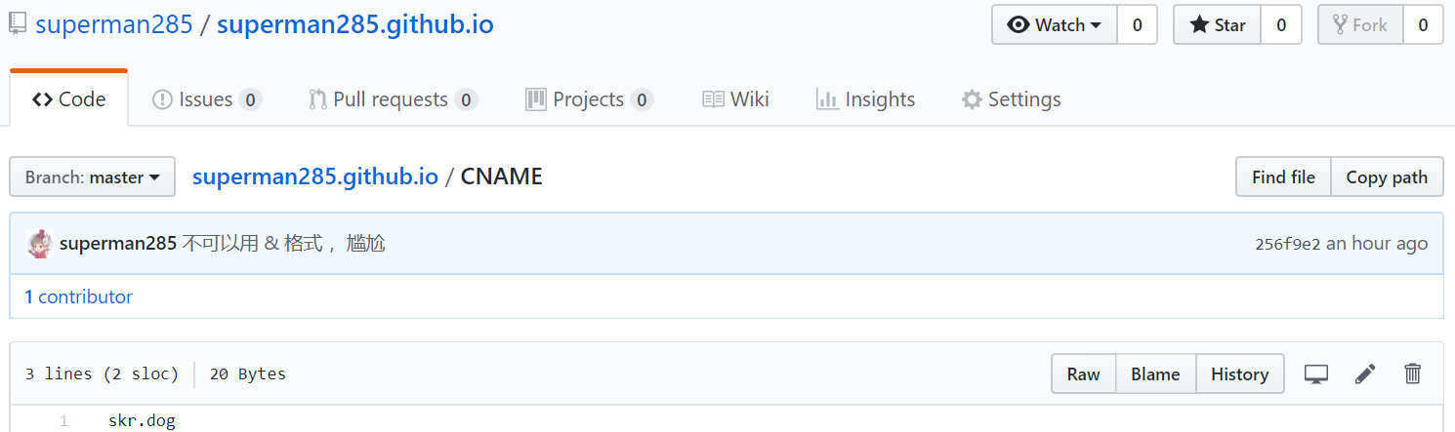Viewport: 1455px width, 432px height.
Task: View the Insights tab
Action: (x=865, y=99)
